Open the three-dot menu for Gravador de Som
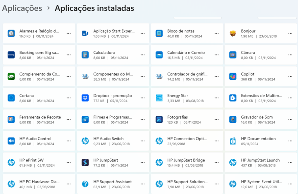The width and height of the screenshot is (298, 194). click(x=290, y=119)
